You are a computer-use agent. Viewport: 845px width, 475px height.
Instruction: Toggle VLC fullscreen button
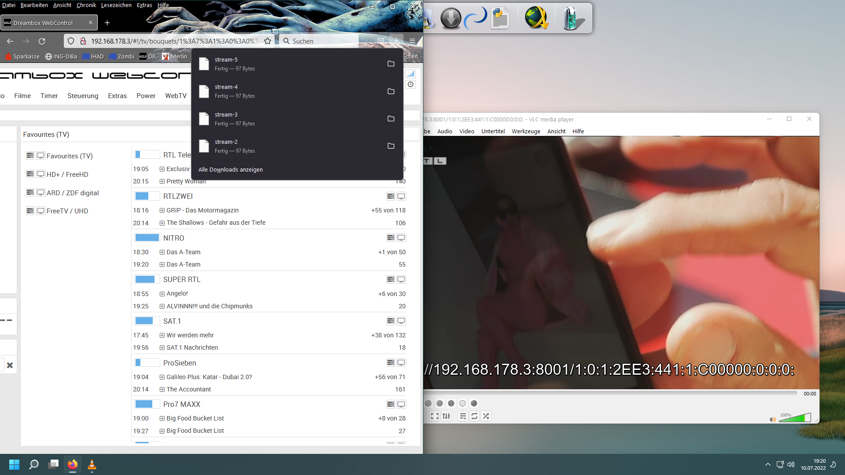coord(435,416)
